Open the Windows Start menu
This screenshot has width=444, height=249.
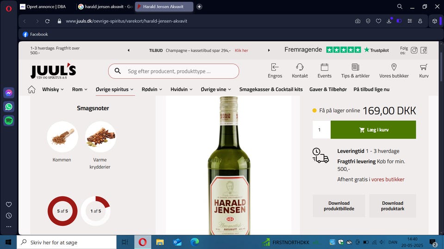coord(8,242)
